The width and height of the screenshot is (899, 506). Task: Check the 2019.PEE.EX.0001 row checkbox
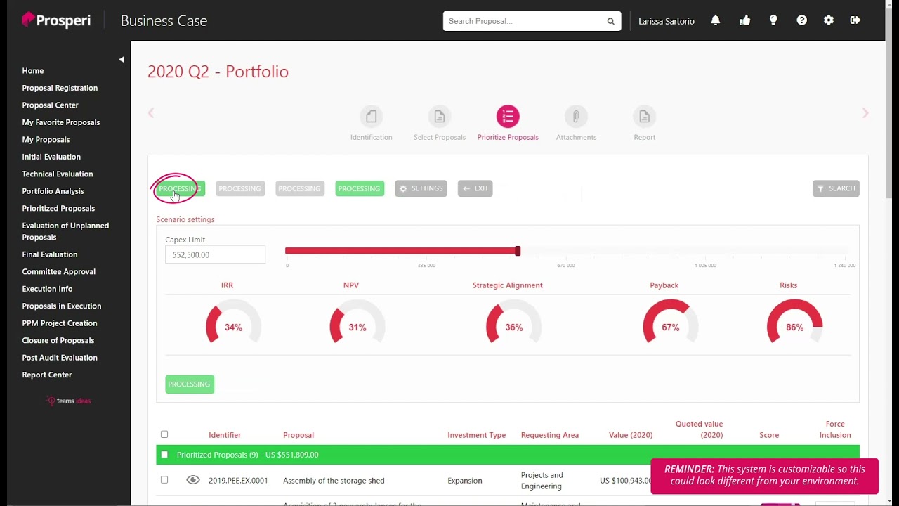pos(164,480)
